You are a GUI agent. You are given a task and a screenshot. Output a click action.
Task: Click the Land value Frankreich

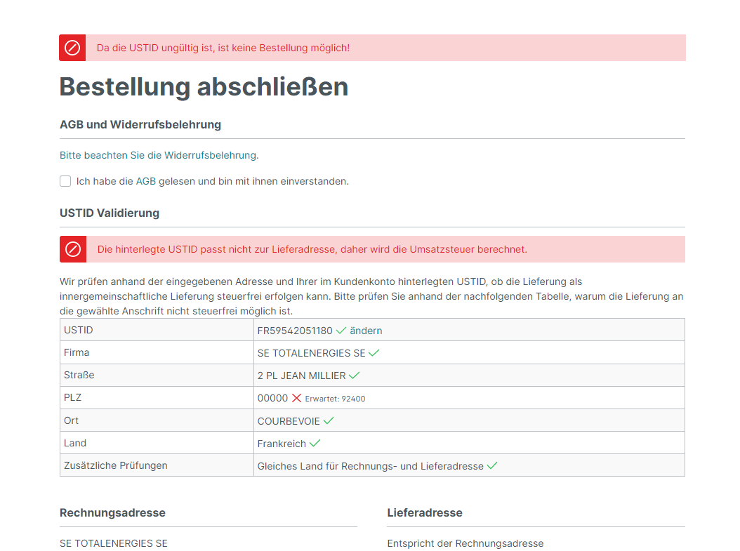click(x=282, y=444)
